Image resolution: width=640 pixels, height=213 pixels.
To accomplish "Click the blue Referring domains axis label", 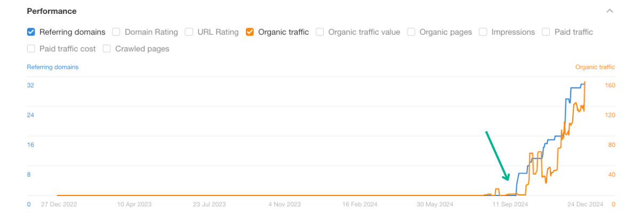I will coord(52,67).
